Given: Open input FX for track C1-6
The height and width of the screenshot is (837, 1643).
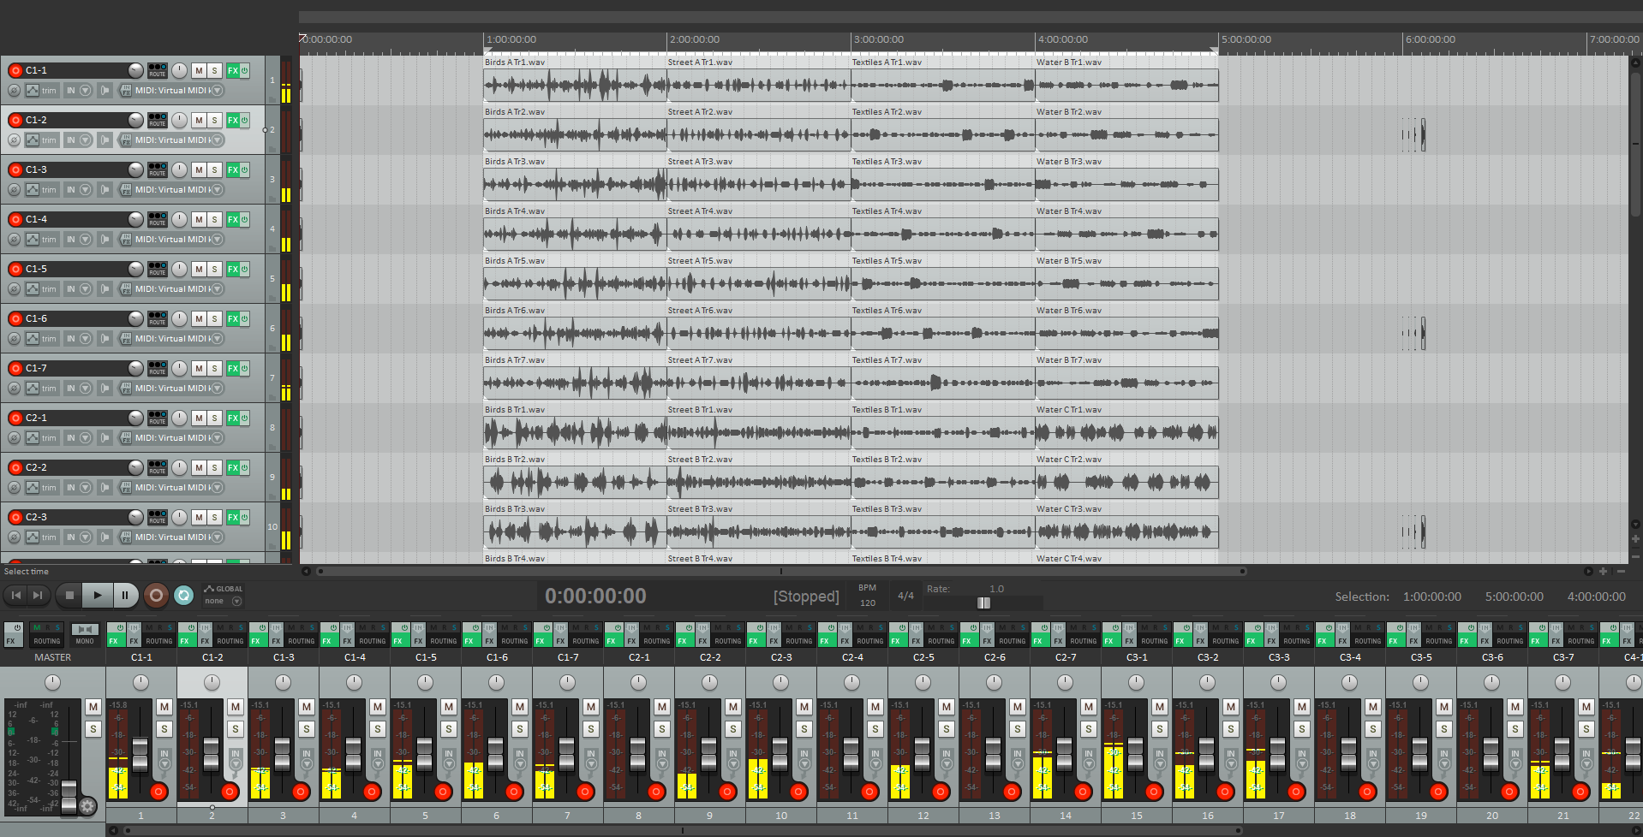Looking at the screenshot, I should 125,338.
